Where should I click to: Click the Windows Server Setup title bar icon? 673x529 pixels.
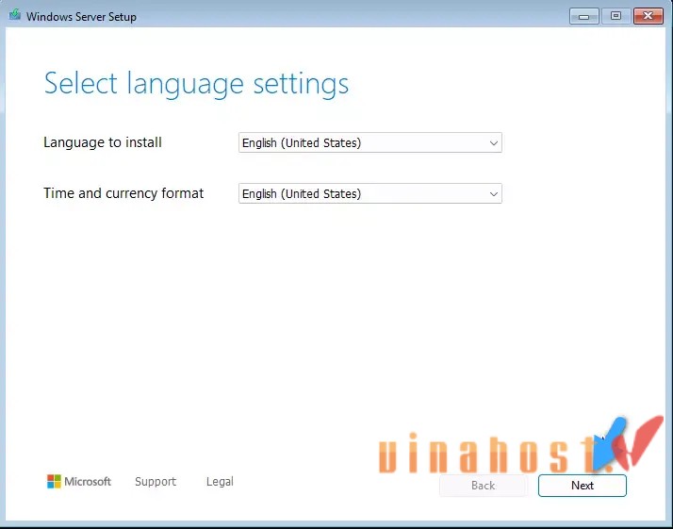click(15, 15)
